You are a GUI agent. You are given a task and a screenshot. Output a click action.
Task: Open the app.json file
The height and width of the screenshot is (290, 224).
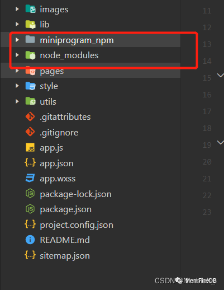coord(56,163)
